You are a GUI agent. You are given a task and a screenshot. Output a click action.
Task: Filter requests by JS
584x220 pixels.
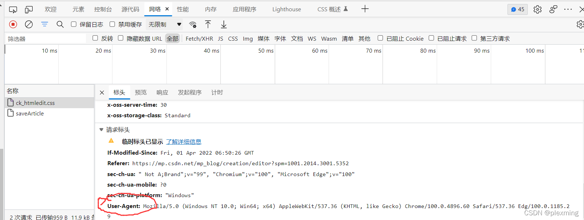click(x=221, y=38)
